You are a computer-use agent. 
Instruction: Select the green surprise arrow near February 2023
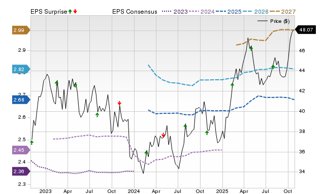56,83
